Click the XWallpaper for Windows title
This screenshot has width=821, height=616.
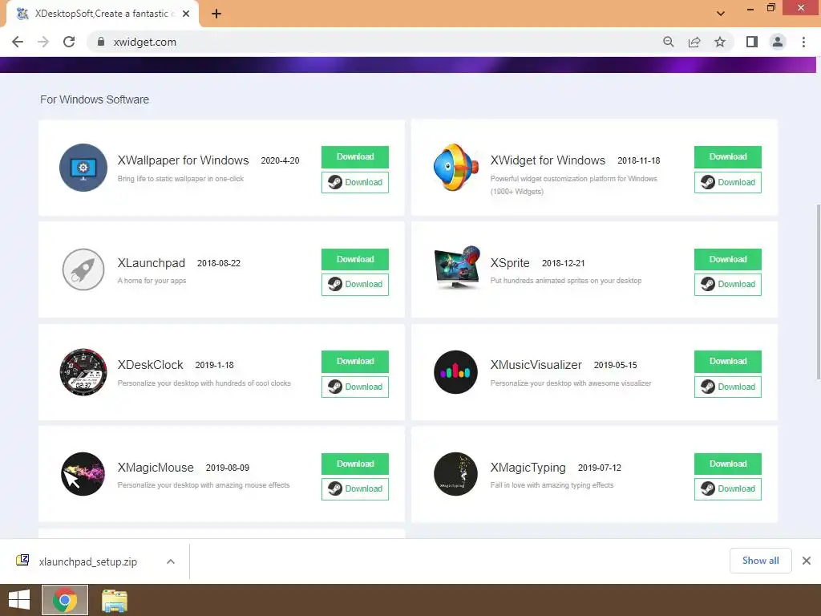pos(184,160)
